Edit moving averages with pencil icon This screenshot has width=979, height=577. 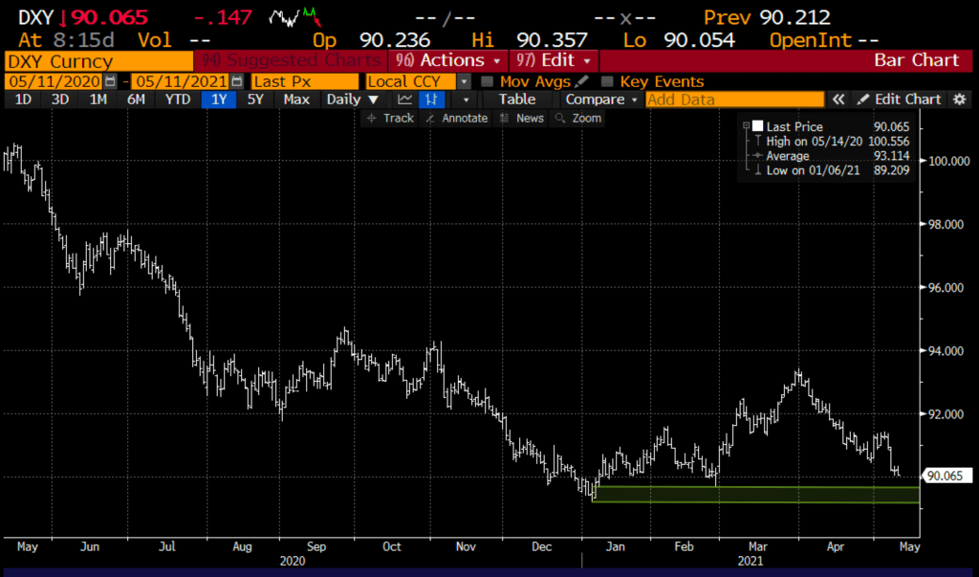tap(581, 82)
